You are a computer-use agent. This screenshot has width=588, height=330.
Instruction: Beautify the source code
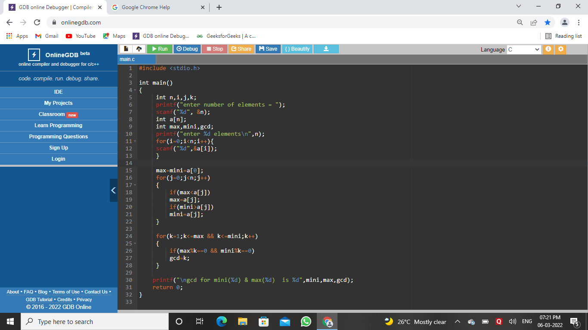coord(297,49)
